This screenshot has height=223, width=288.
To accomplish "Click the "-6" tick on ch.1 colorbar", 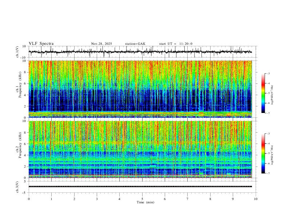I will tap(268, 103).
